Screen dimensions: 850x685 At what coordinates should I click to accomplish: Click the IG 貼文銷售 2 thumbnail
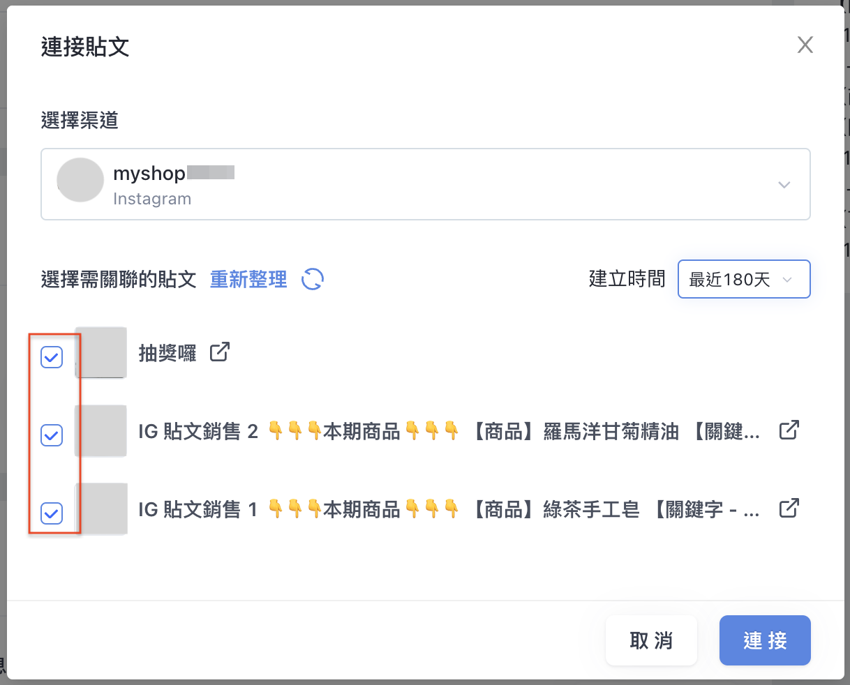pos(101,430)
